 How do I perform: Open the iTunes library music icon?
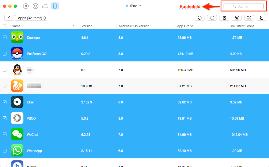pyautogui.click(x=26, y=6)
